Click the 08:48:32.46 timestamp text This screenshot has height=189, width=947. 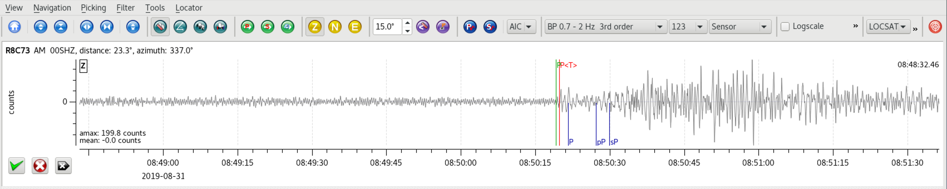tap(918, 64)
